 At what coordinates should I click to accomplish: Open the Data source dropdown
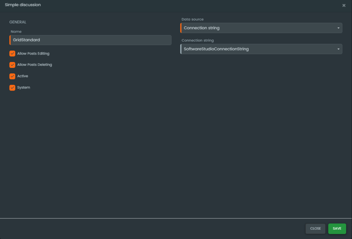(261, 28)
